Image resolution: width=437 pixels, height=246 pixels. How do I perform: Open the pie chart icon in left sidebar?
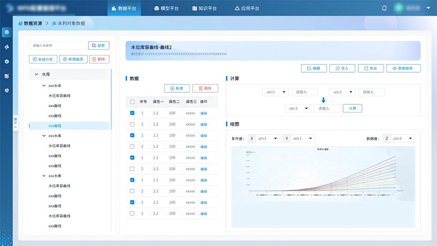click(x=7, y=90)
